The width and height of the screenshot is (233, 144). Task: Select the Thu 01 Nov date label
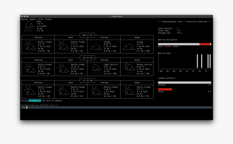pos(88,58)
